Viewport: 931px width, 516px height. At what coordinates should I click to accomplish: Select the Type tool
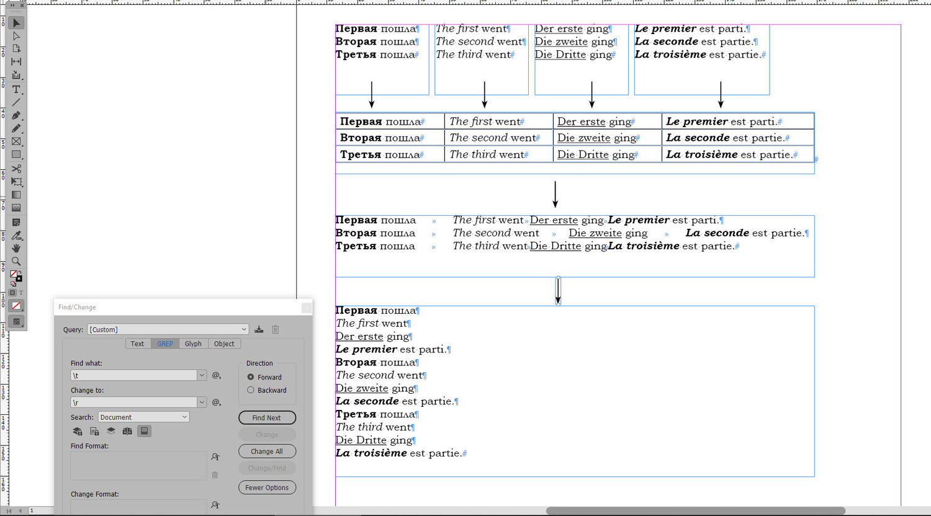click(x=17, y=89)
